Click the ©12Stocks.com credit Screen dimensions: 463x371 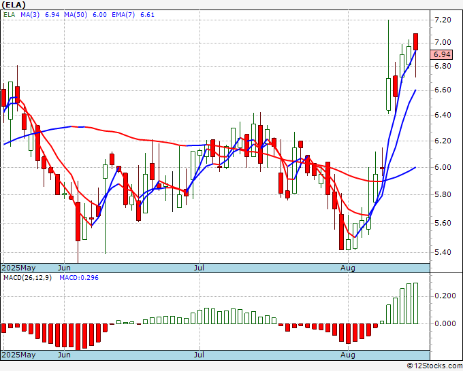coord(434,366)
